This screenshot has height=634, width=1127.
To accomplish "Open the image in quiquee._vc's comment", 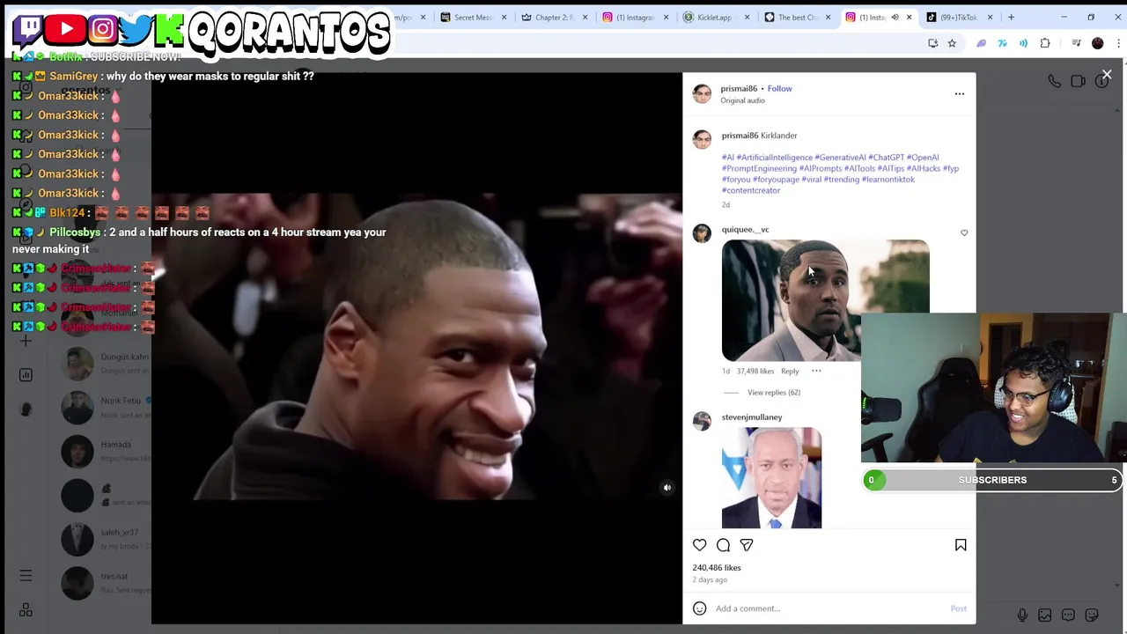I will [x=825, y=300].
